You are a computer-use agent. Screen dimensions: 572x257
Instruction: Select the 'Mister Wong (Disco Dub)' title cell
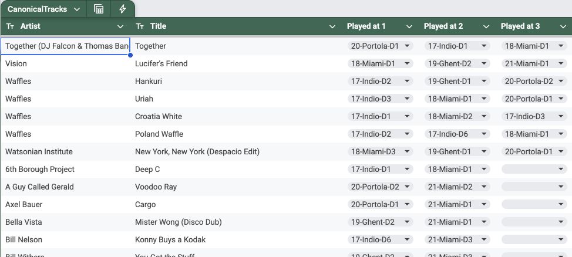click(237, 222)
